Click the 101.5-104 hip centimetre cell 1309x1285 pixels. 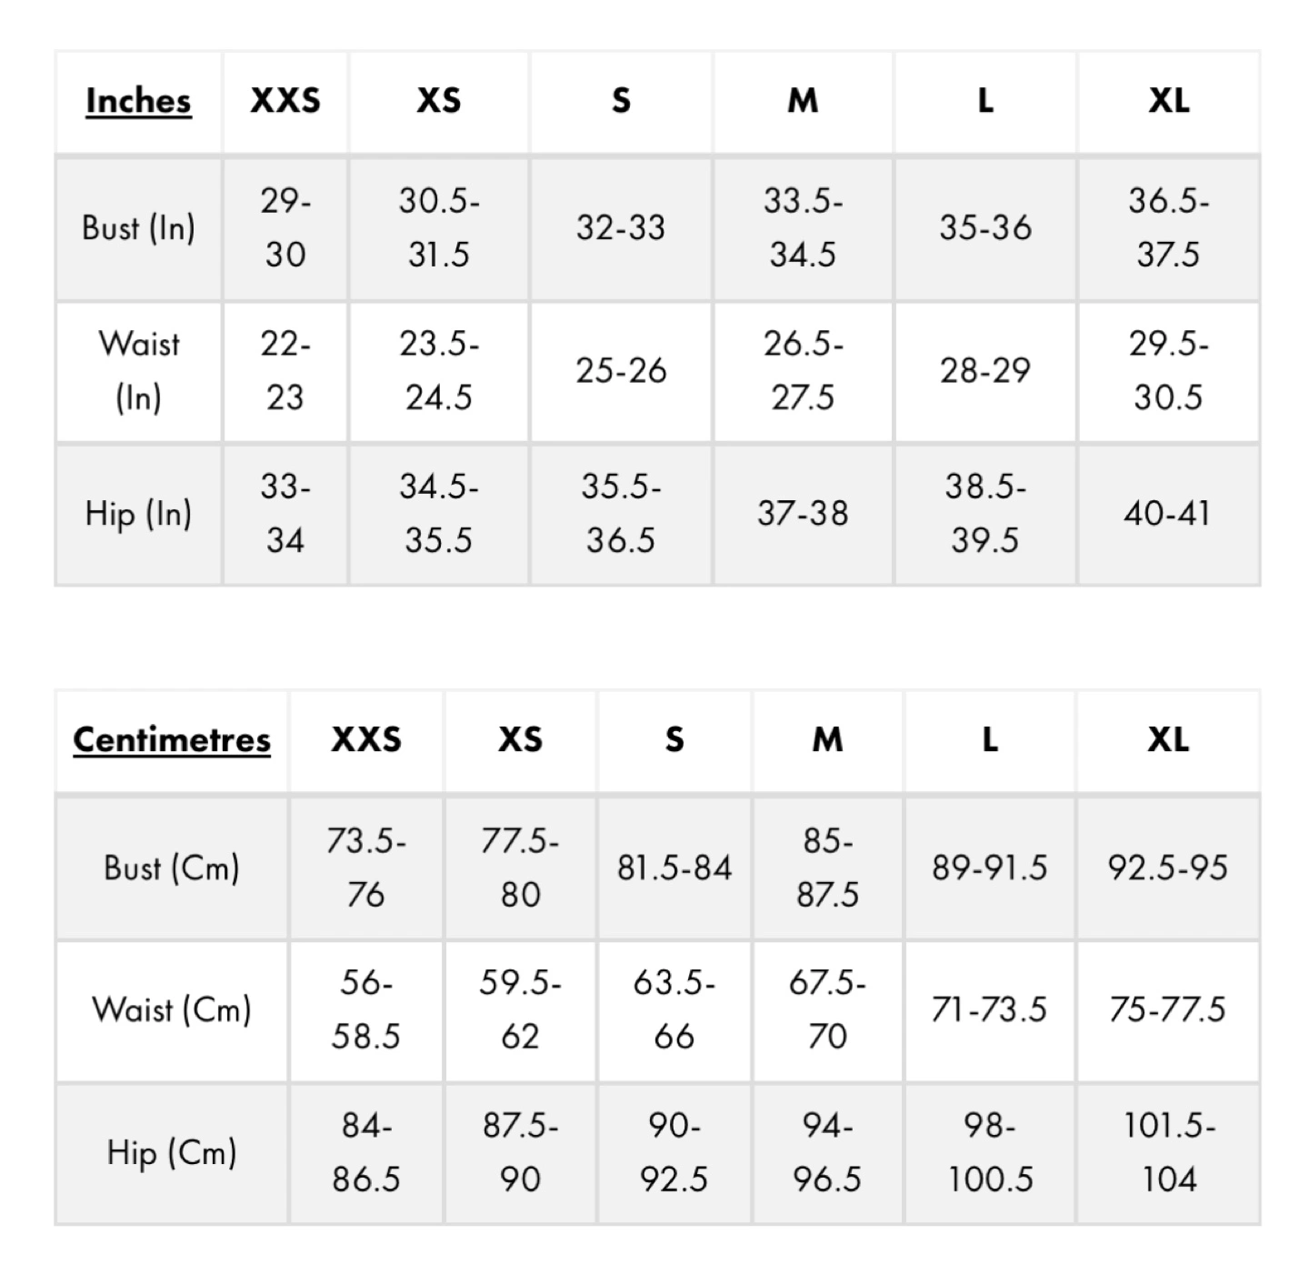click(1169, 1153)
